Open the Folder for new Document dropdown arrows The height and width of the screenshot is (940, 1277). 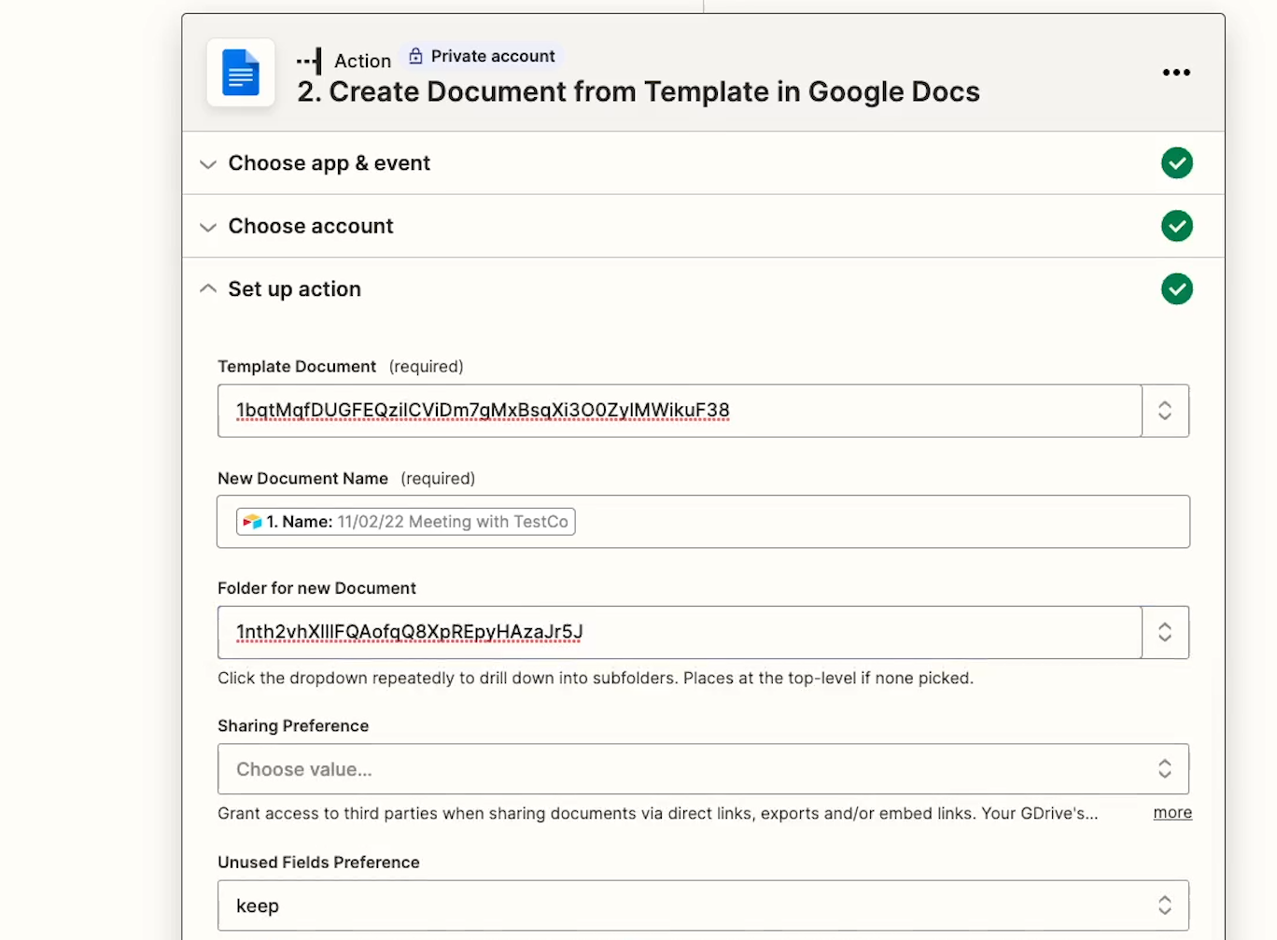click(x=1165, y=632)
